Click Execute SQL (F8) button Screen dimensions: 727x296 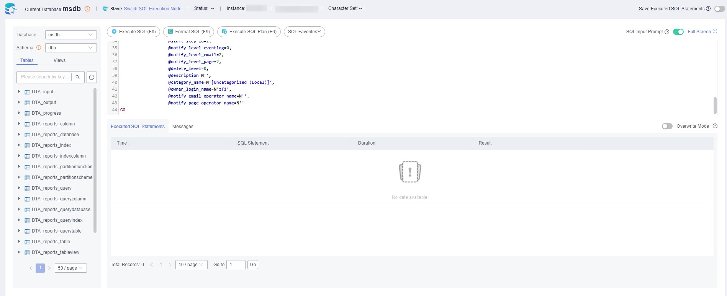point(133,32)
